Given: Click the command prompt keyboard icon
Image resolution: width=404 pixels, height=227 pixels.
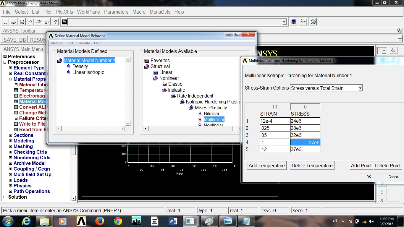Looking at the screenshot, I should coord(65,22).
